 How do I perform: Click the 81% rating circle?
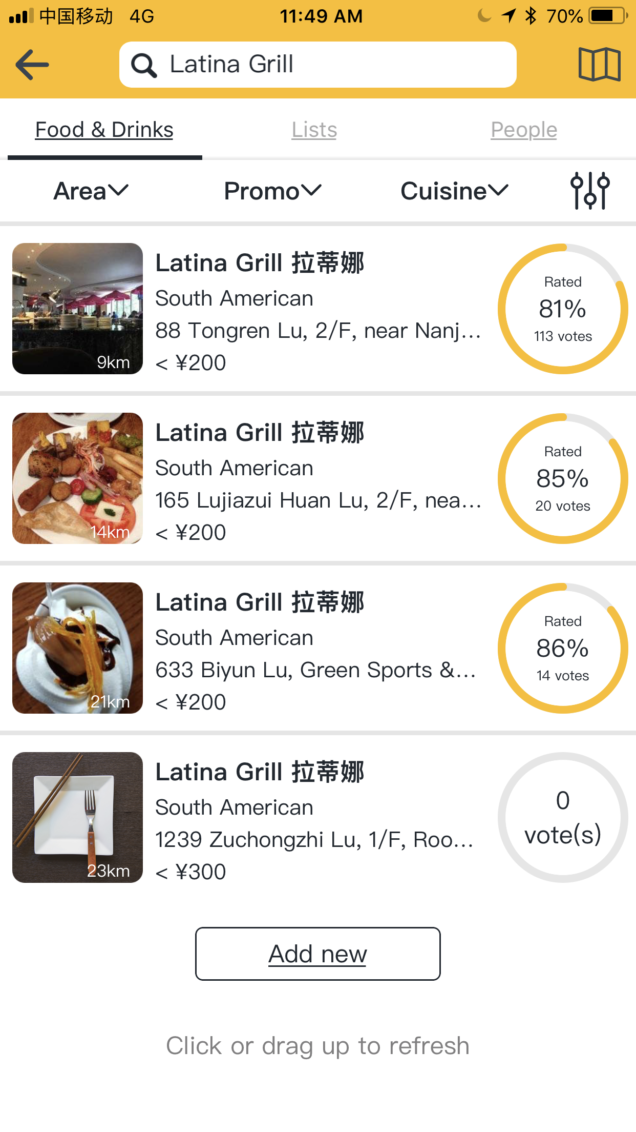(x=563, y=309)
